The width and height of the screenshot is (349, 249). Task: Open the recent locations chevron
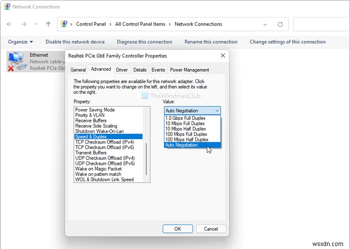click(36, 24)
